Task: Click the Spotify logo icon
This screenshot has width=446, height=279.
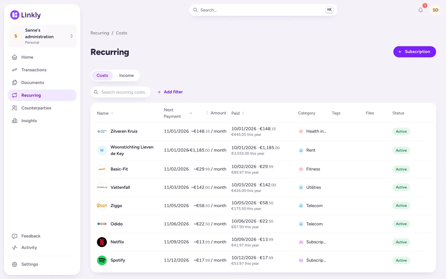Action: coord(102,260)
